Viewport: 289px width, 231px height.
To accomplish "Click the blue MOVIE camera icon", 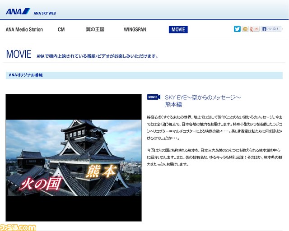I will click(x=154, y=97).
